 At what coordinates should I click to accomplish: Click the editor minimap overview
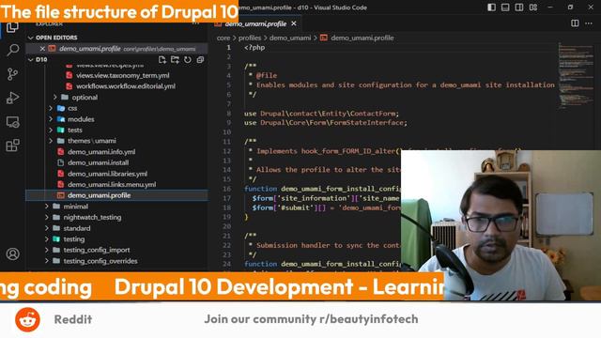[576, 77]
